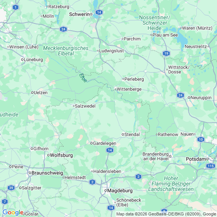
Task: Click the Elbe river label
Action: (83, 78)
